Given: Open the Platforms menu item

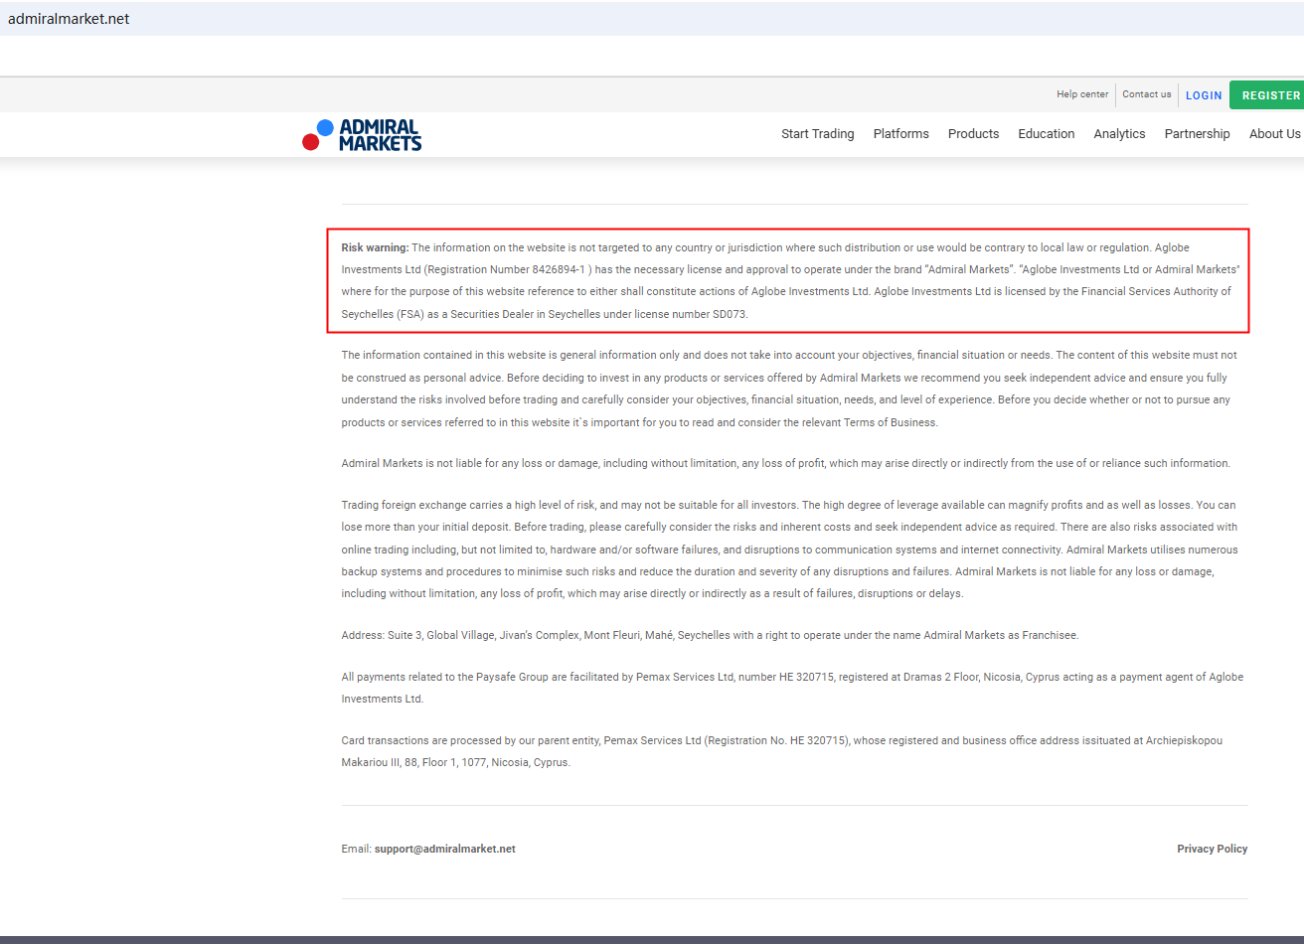Looking at the screenshot, I should point(901,134).
